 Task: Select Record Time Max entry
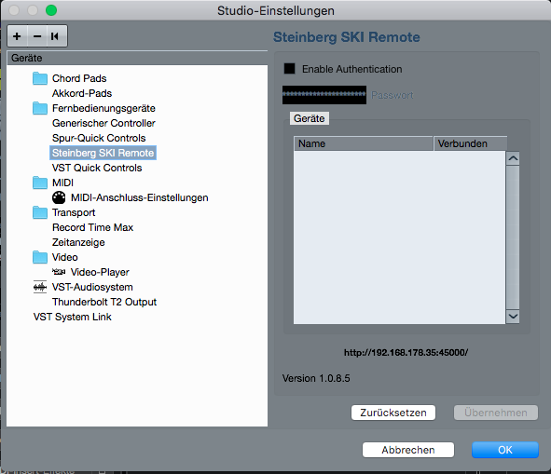93,227
